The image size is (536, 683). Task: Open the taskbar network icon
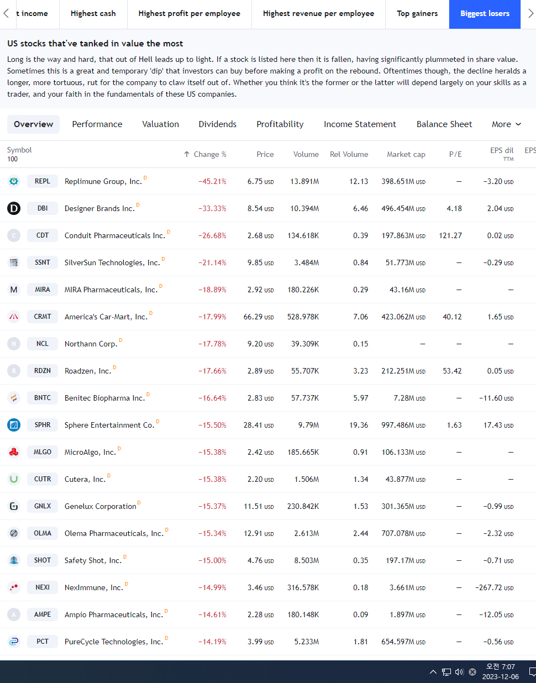(x=446, y=672)
